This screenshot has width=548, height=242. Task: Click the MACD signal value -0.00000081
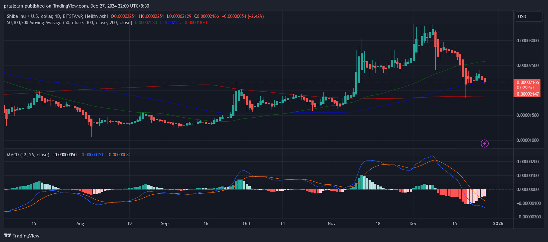coord(119,155)
